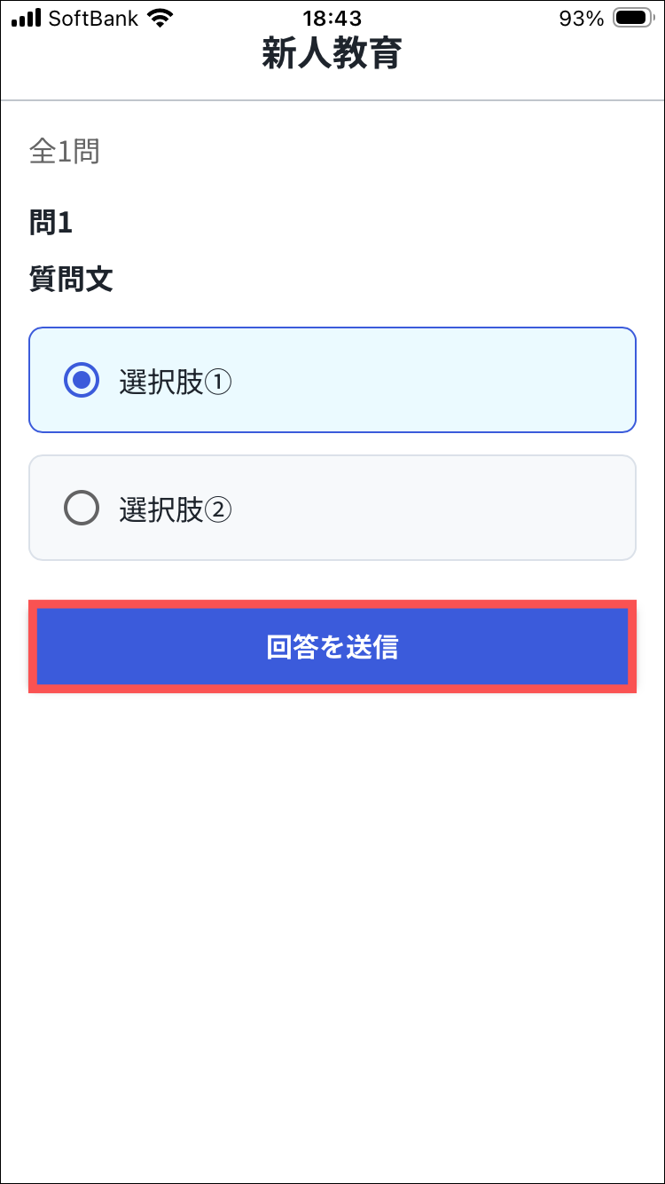Tap the 18:43 clock in status bar

pos(332,18)
